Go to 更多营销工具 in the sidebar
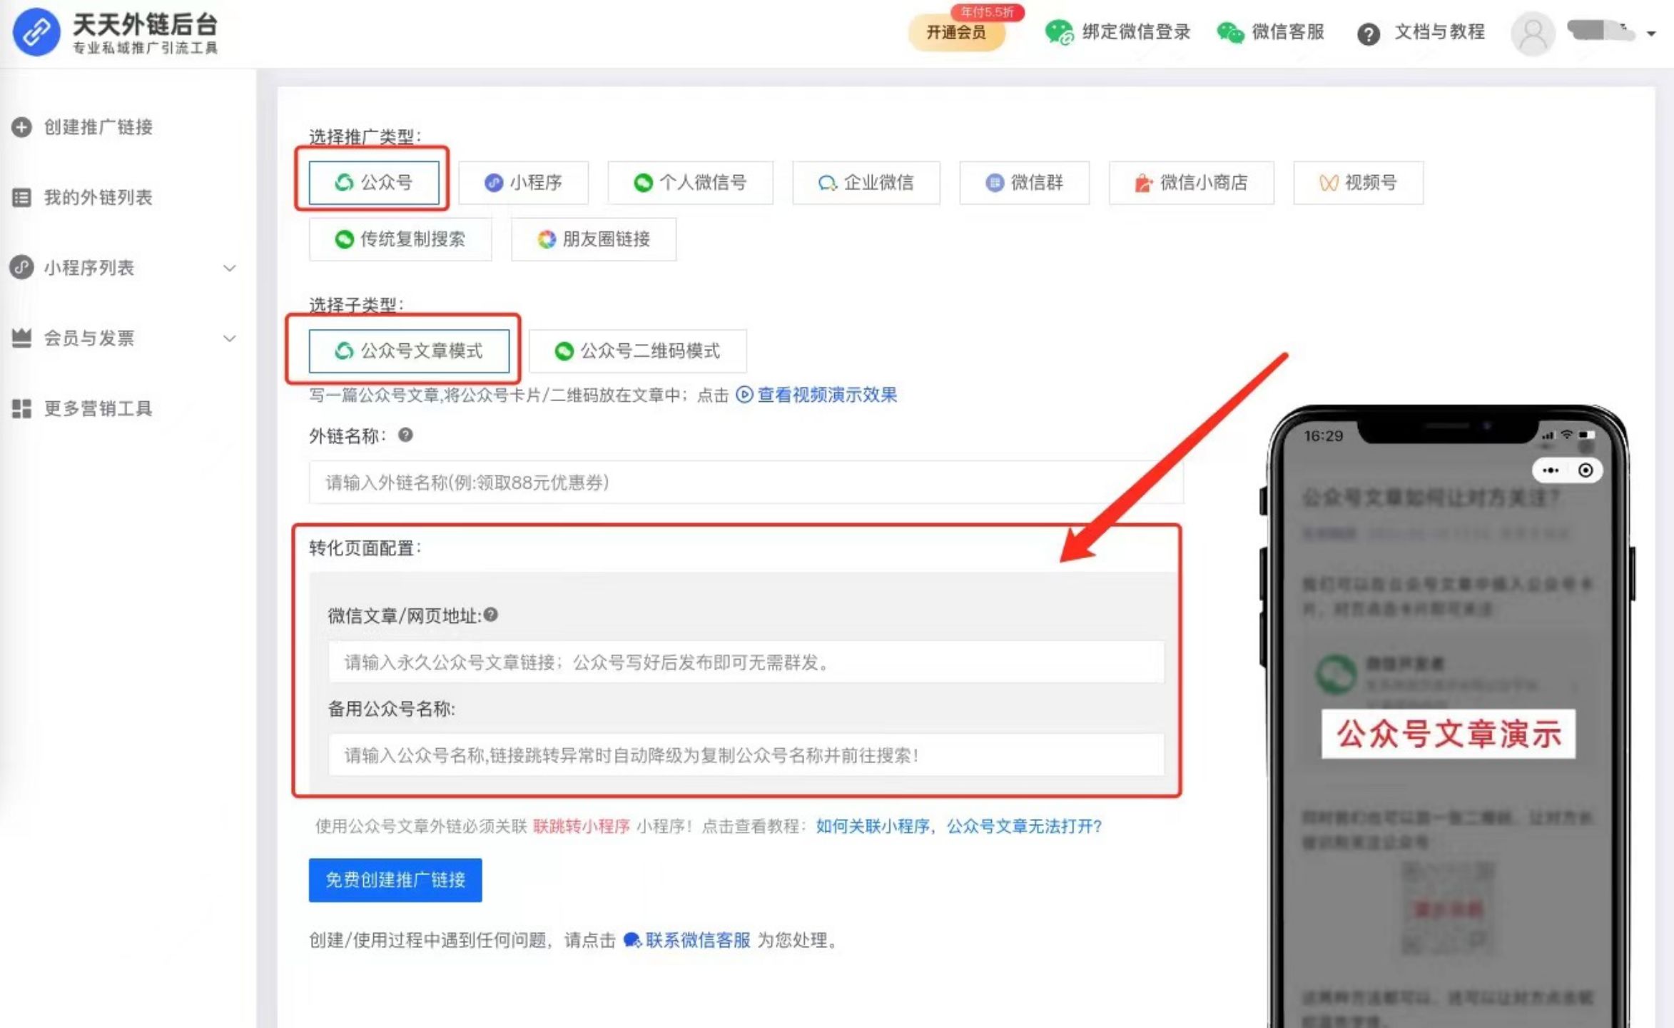1674x1028 pixels. tap(98, 408)
